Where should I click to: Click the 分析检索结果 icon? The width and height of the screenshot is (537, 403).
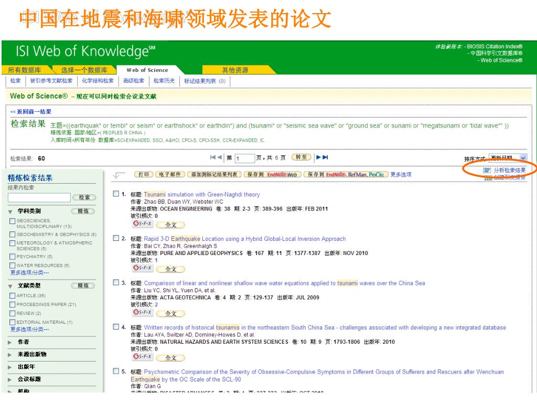487,171
